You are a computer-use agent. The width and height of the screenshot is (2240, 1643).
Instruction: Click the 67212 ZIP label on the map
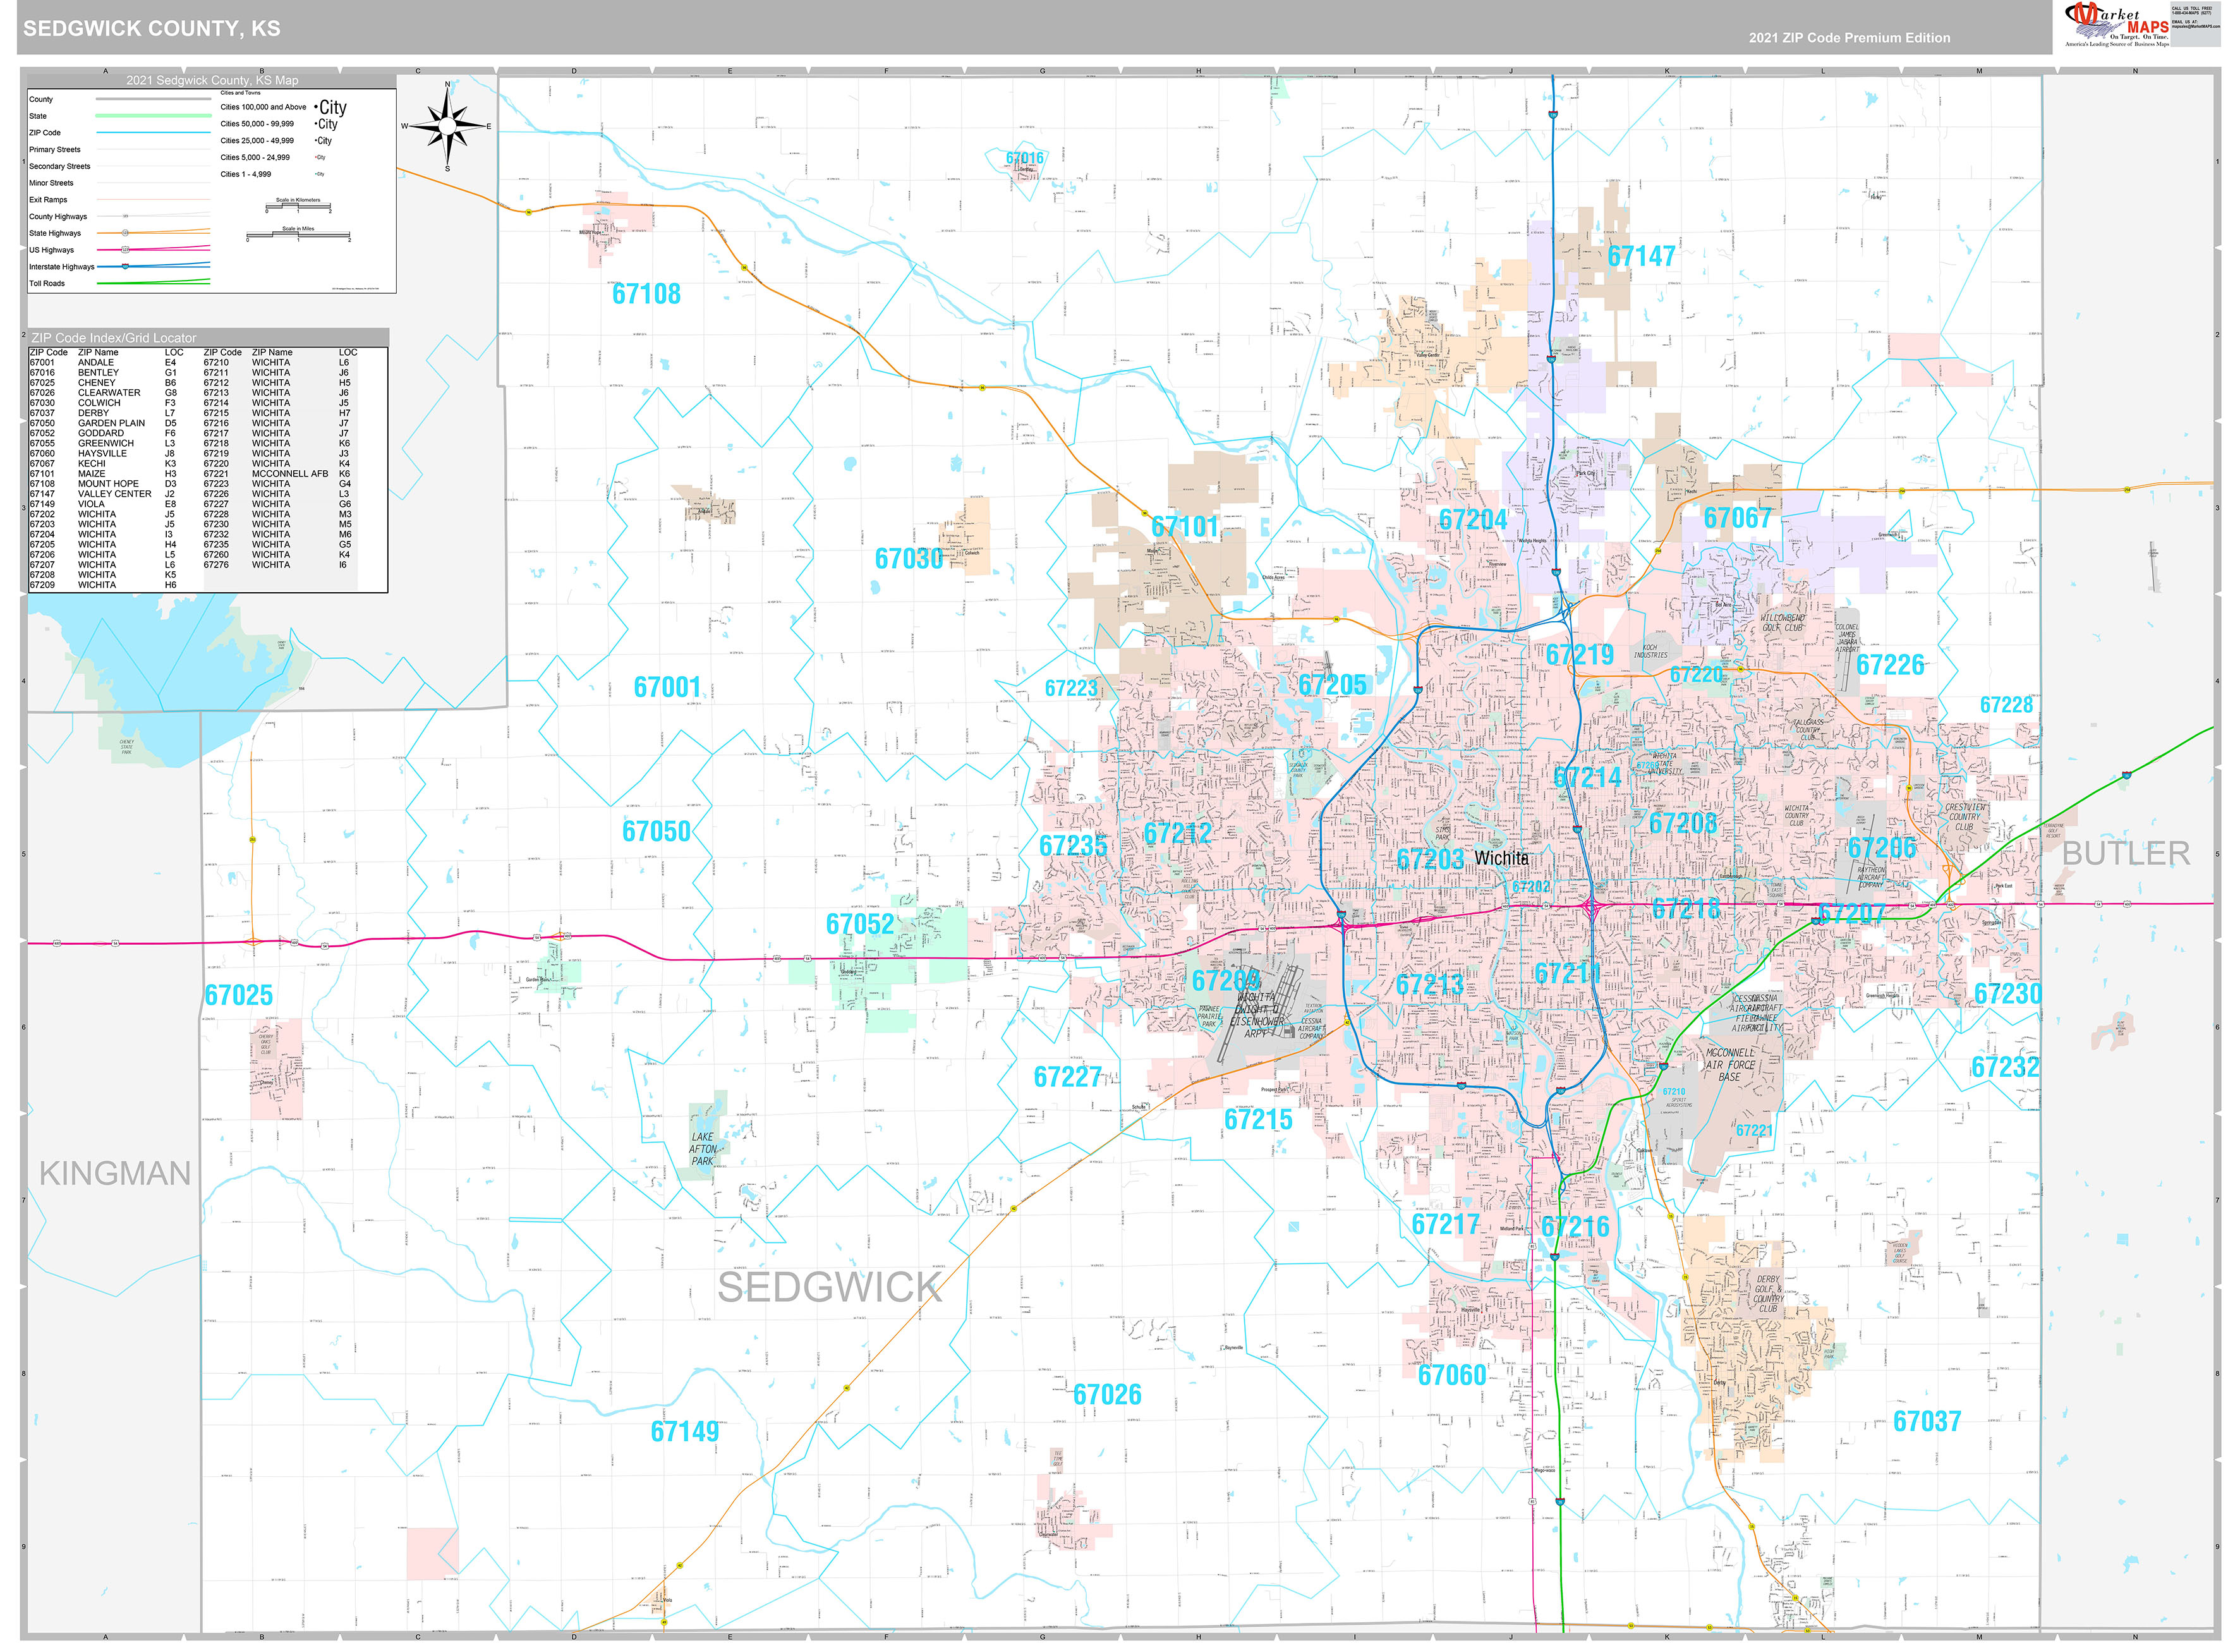[1178, 832]
